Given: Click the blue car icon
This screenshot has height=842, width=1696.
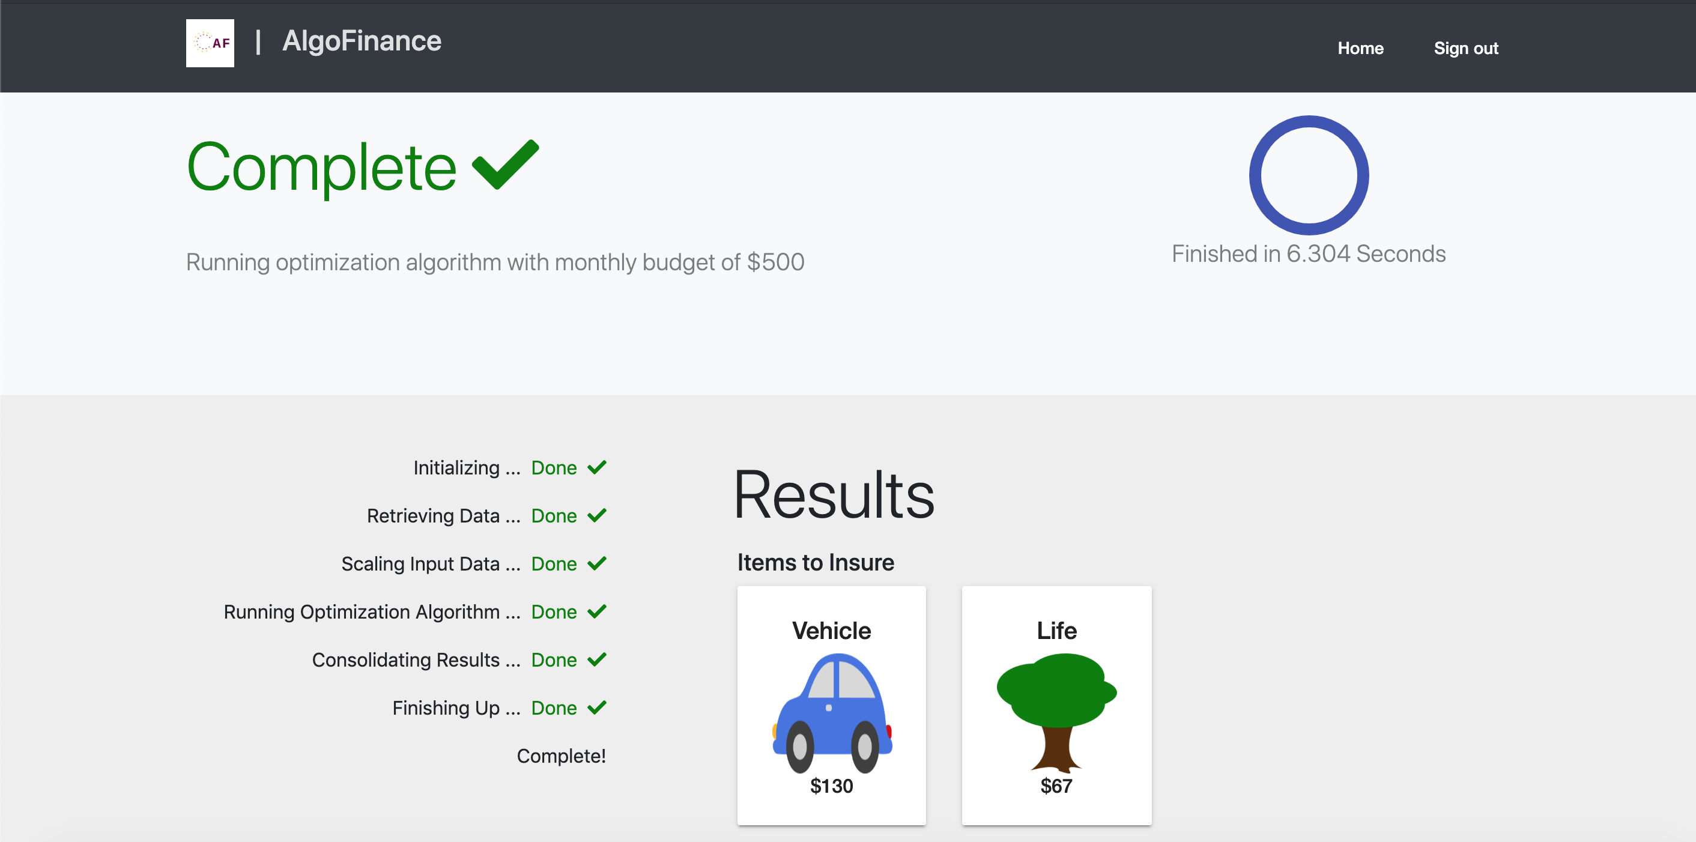Looking at the screenshot, I should (832, 712).
